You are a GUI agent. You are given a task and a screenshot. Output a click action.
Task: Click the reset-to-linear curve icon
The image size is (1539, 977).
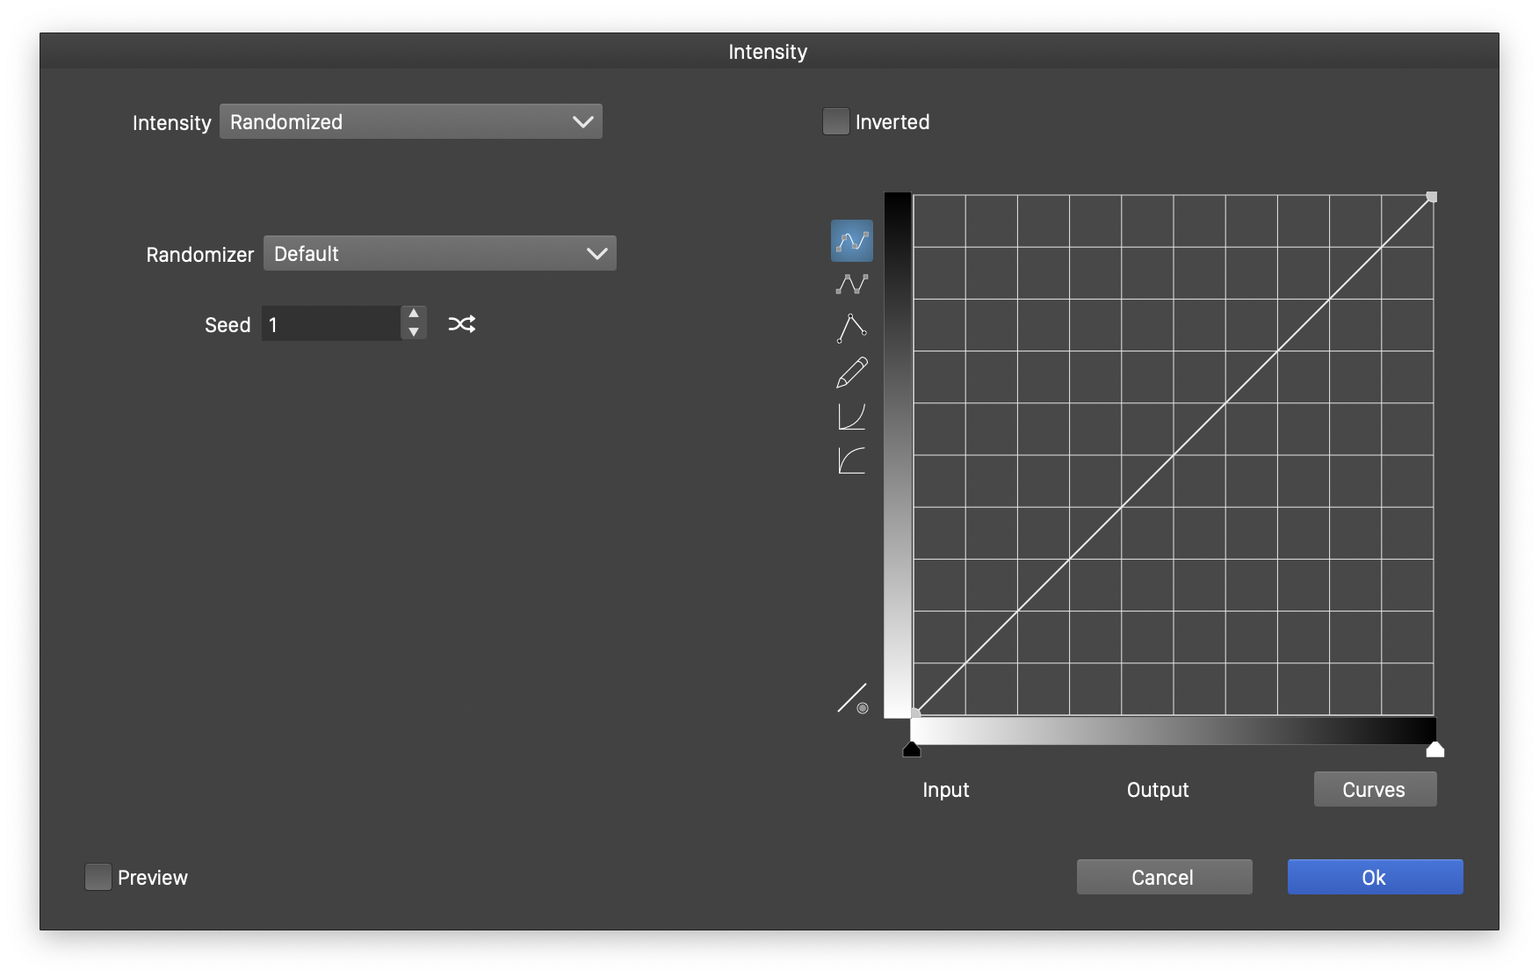point(852,698)
